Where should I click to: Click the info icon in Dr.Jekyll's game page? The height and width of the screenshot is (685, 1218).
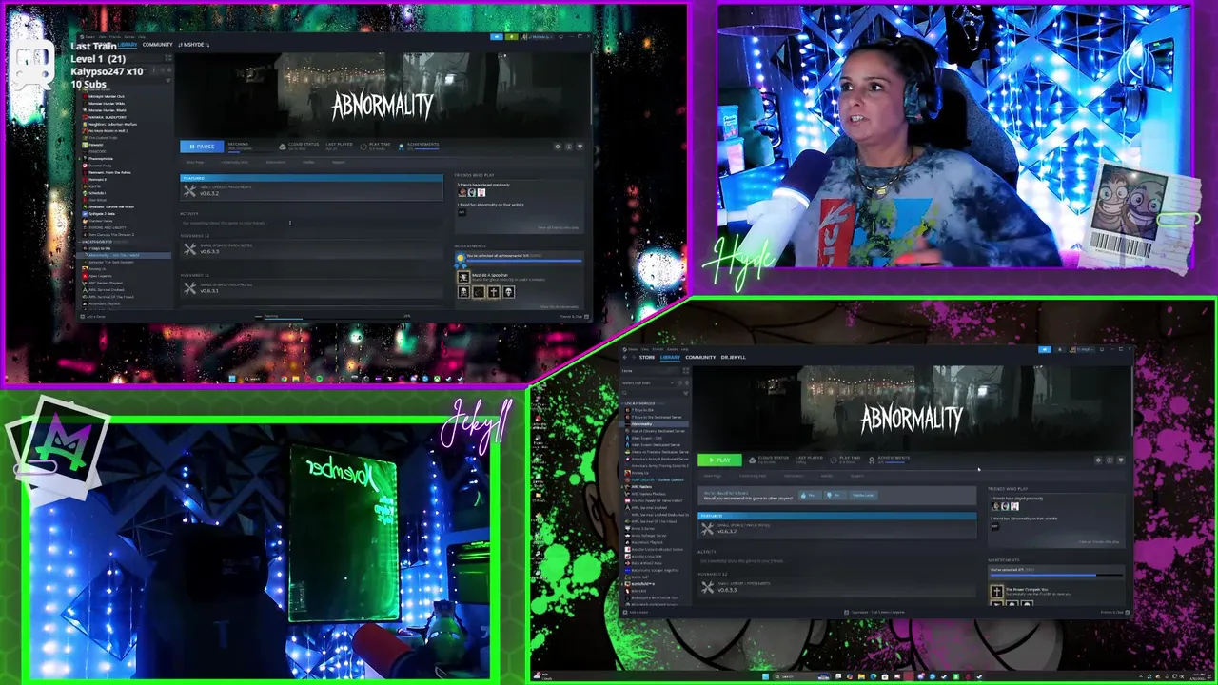1110,460
